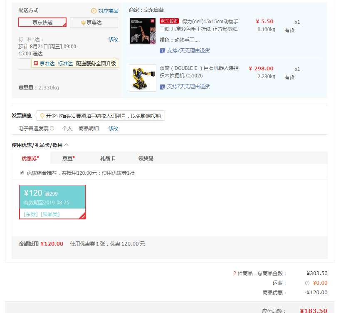Screen dimensions: 356x313
Task: Open the DOUBLE E excavator robot thumbnail
Action: pos(143,78)
